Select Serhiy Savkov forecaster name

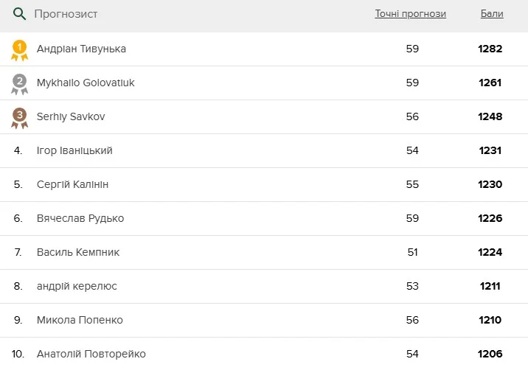click(72, 116)
